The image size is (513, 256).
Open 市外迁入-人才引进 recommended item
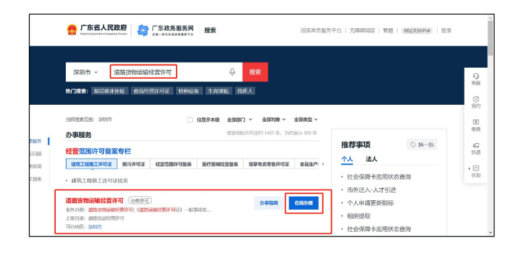click(372, 190)
